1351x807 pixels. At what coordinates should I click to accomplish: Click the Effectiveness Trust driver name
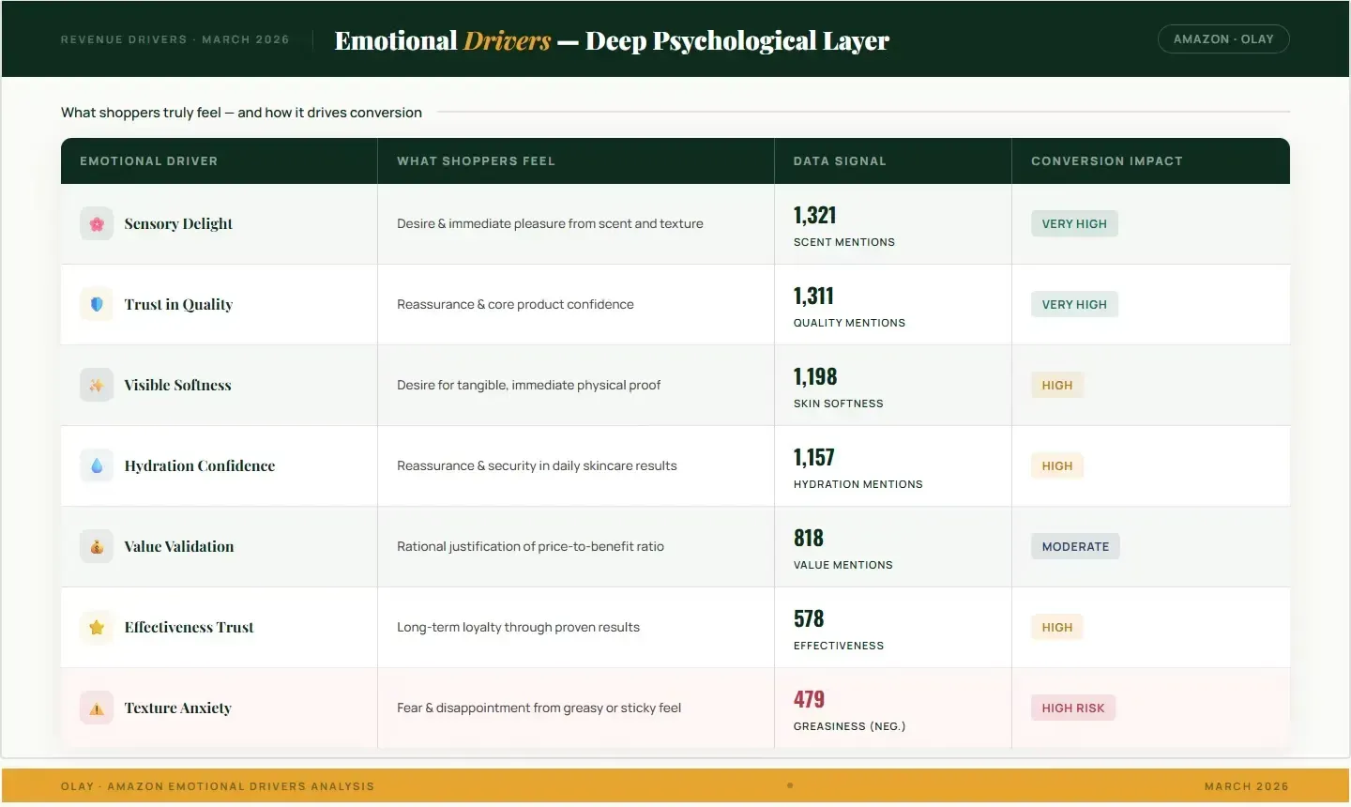click(189, 628)
